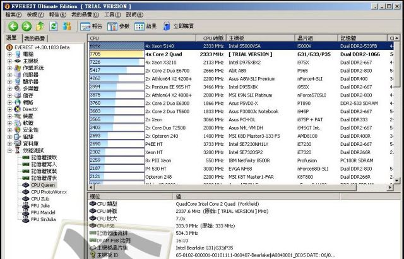Collapse the 效能測試 benchmark node
The image size is (404, 259).
tap(9, 150)
